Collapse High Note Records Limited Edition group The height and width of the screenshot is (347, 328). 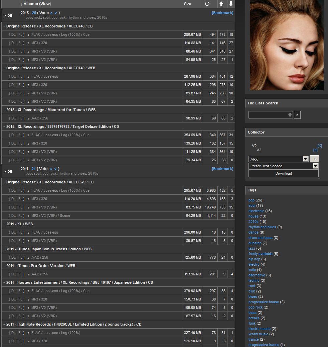[x=4, y=325]
